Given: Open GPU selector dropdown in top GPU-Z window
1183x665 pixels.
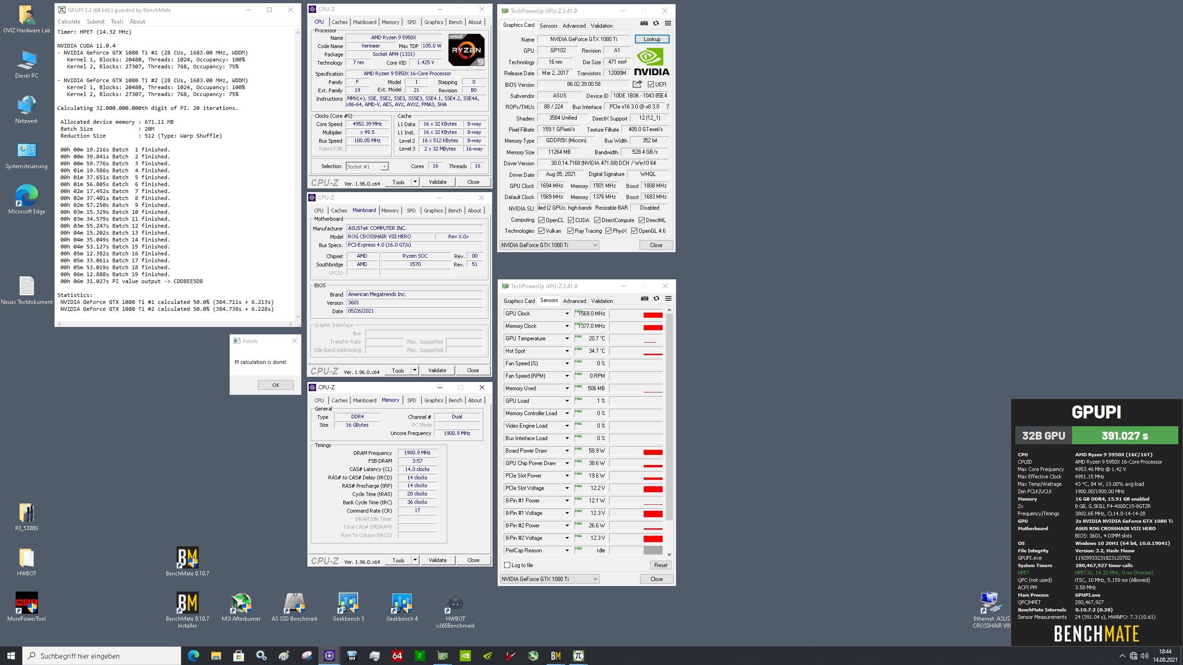Looking at the screenshot, I should (x=549, y=245).
